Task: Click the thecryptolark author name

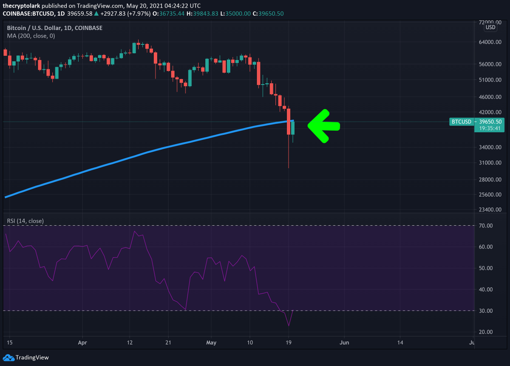Action: pos(22,6)
